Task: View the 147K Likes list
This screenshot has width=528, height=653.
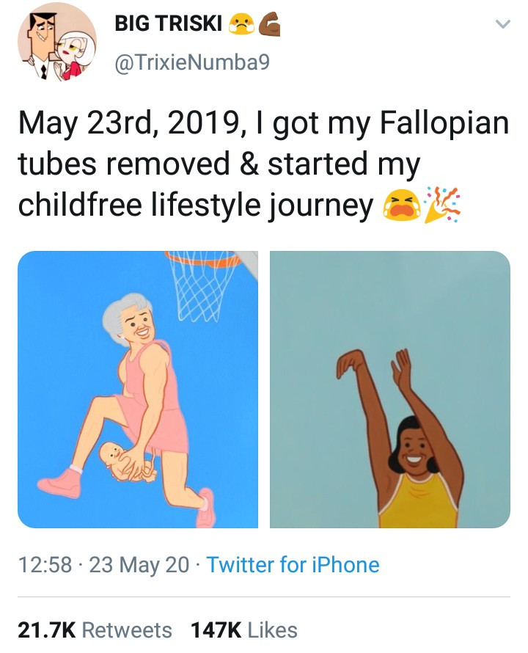Action: (243, 630)
